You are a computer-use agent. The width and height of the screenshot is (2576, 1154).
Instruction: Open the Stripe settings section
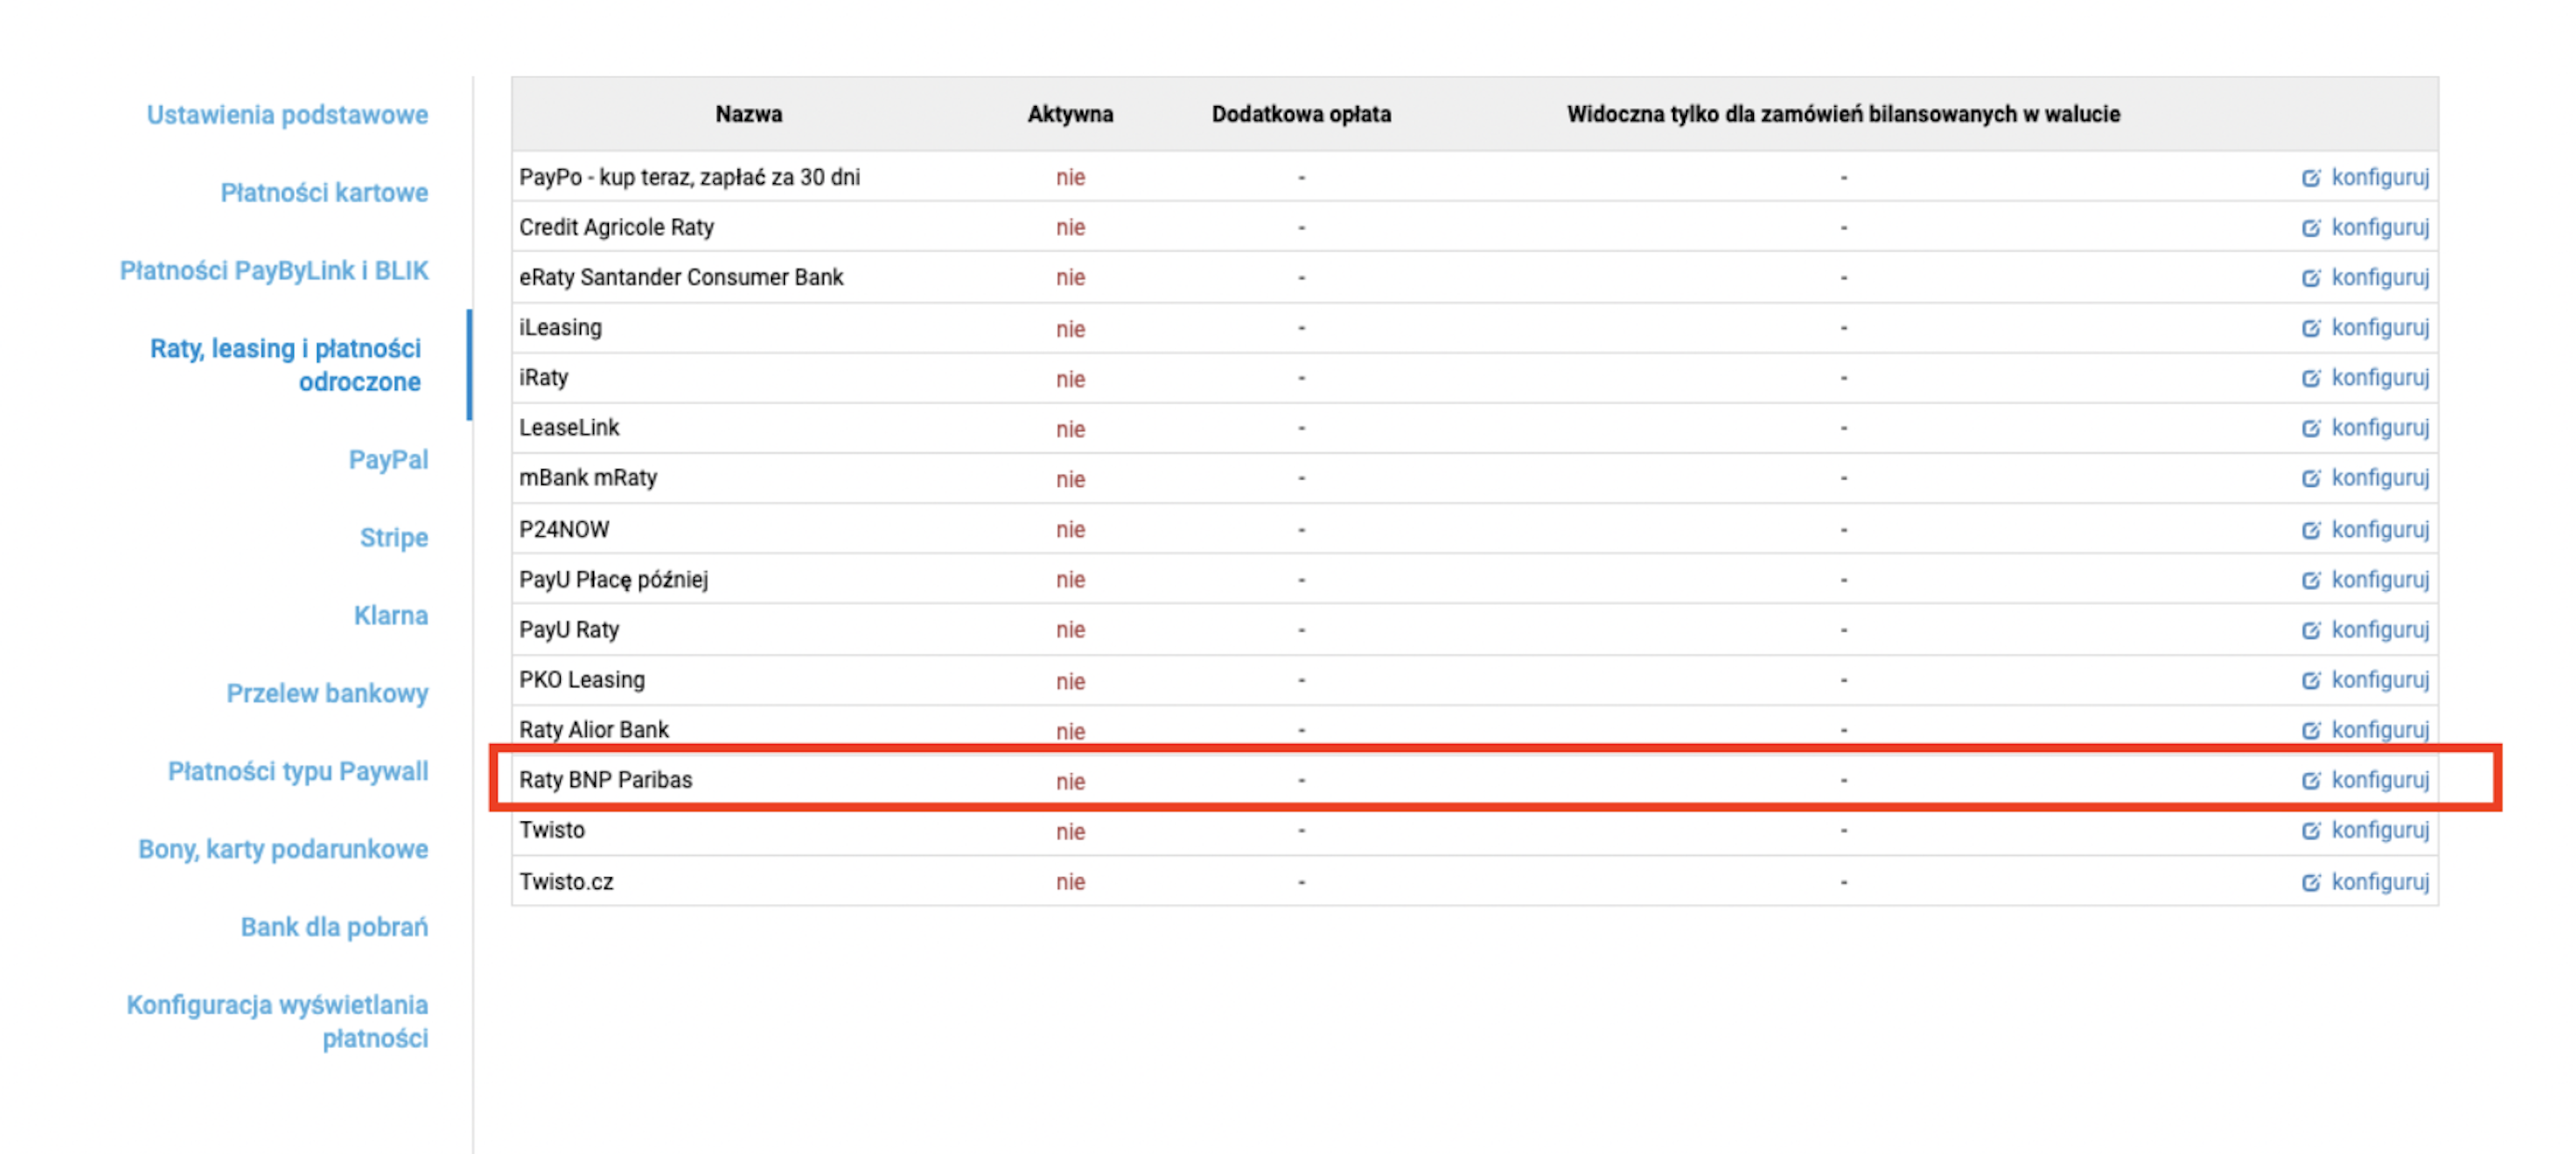coord(394,538)
